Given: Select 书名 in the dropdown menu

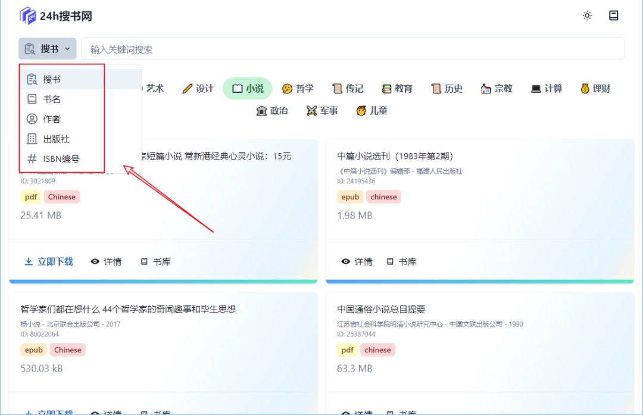Looking at the screenshot, I should (81, 99).
